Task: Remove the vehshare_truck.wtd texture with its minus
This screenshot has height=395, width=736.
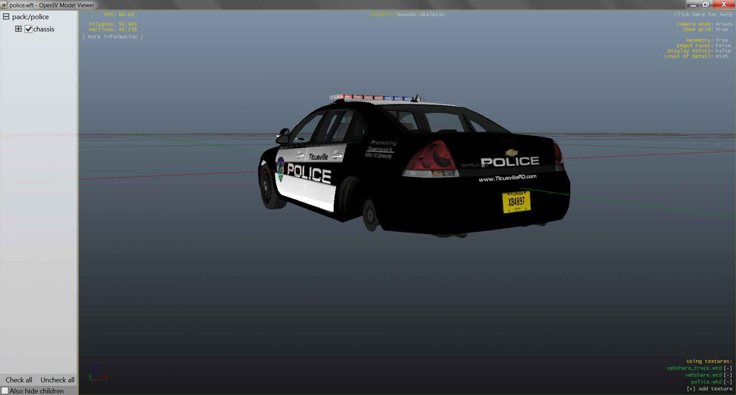Action: [x=728, y=368]
